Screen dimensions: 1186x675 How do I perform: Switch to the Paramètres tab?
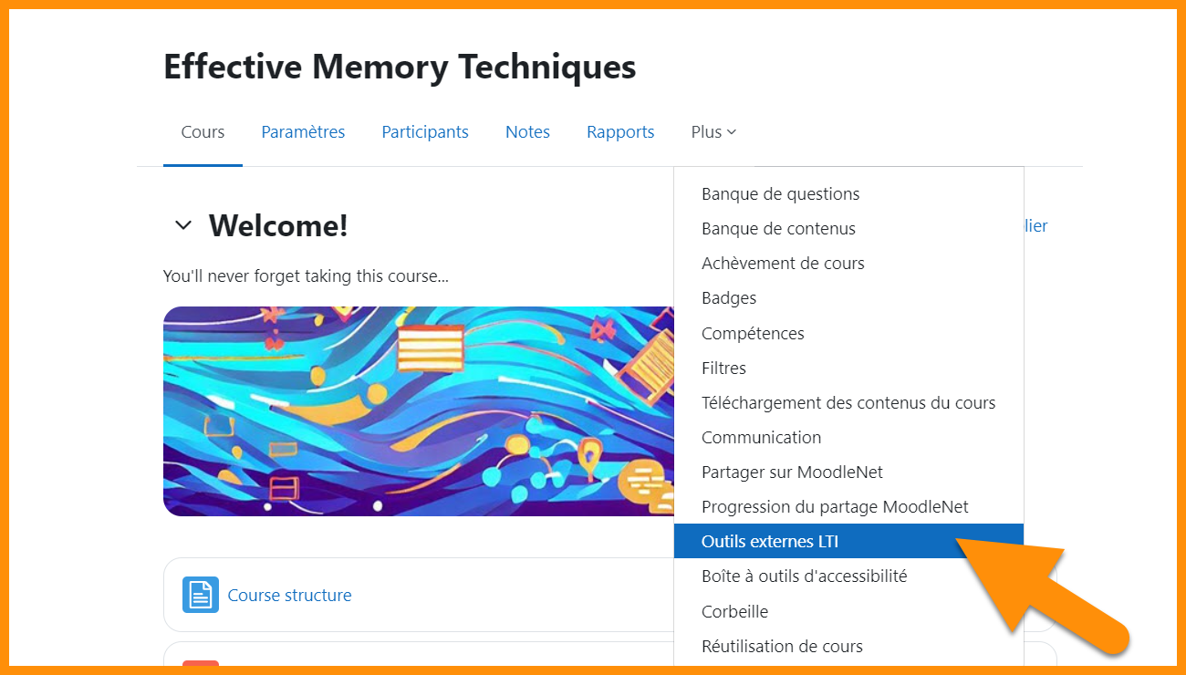303,131
